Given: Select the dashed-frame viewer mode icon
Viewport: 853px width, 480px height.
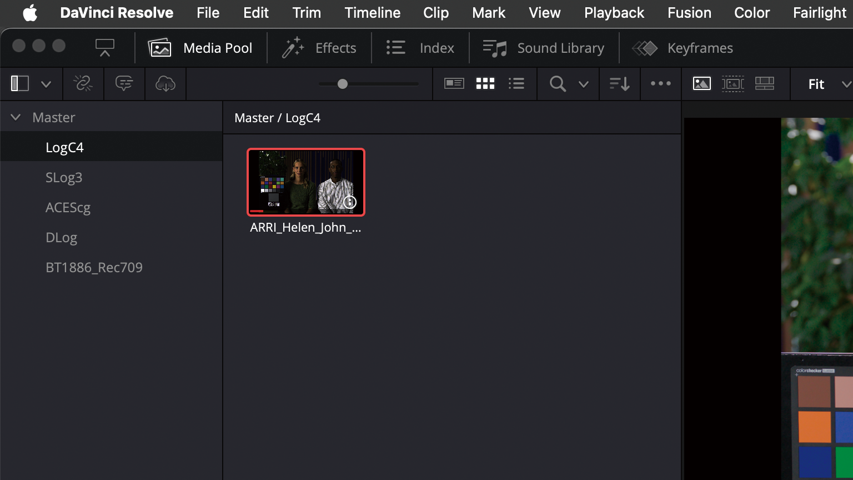Looking at the screenshot, I should [733, 83].
